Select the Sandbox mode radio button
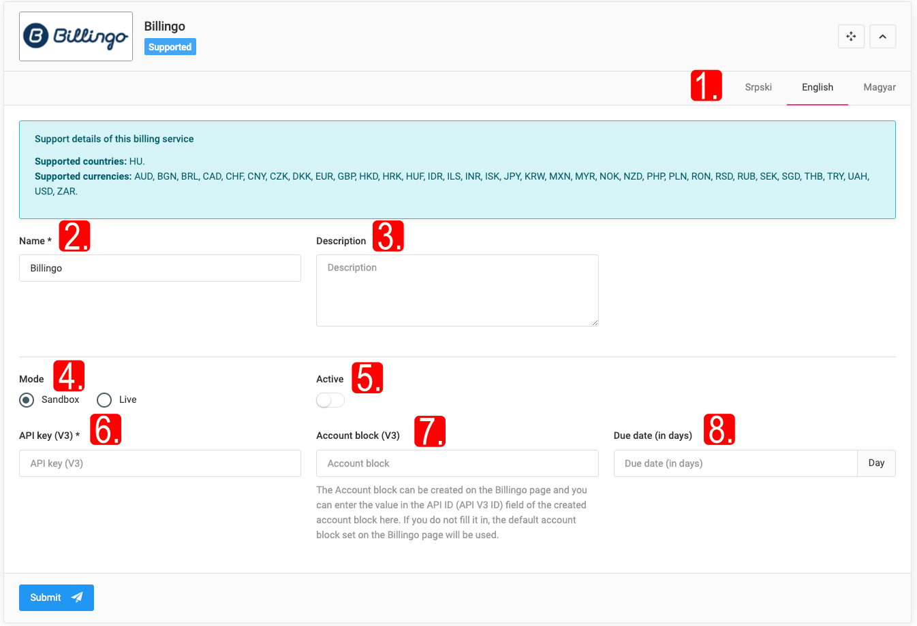The image size is (917, 626). 27,400
